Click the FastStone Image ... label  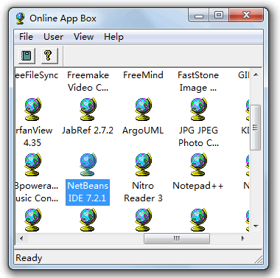(198, 81)
